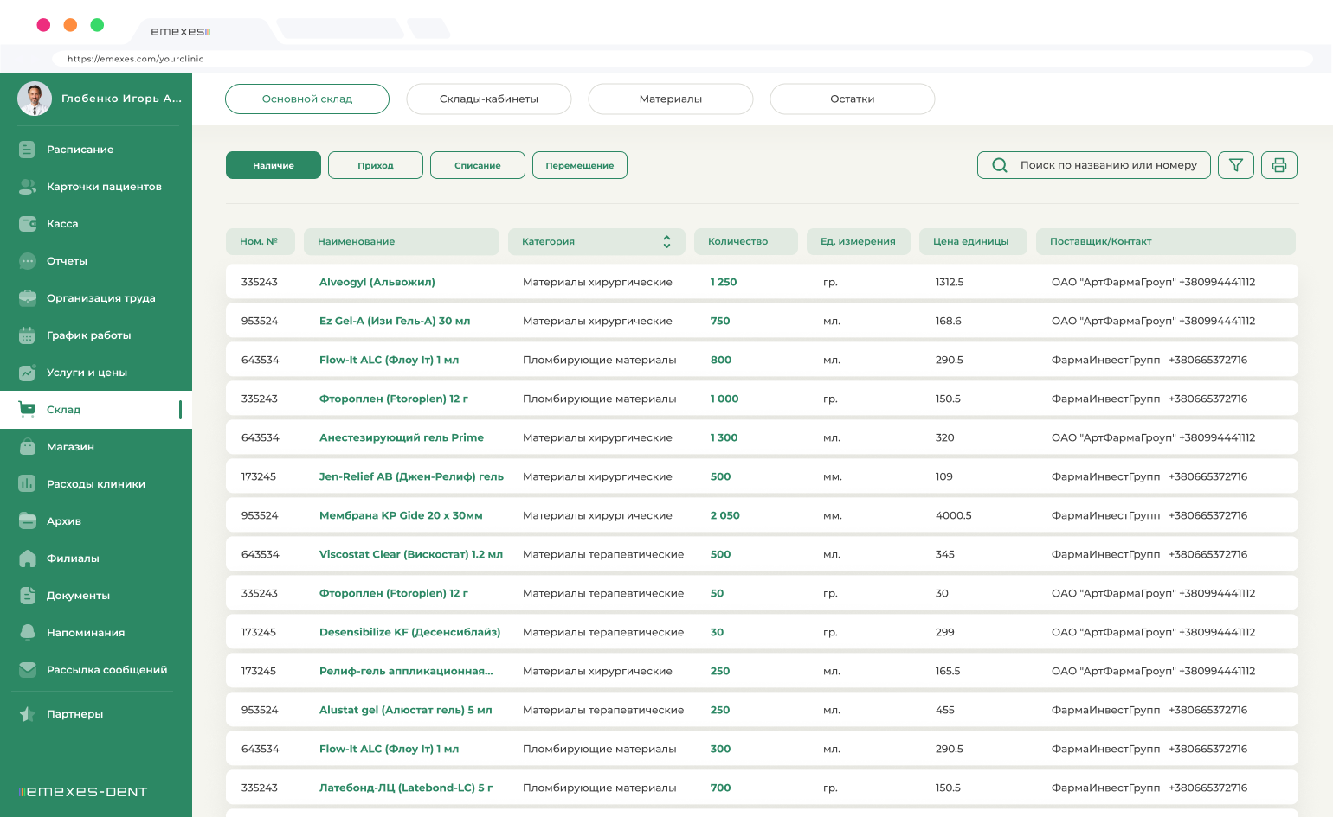Screen dimensions: 1333x817
Task: Open Desensibilize KF (Десенсиблайз) link
Action: [x=410, y=632]
